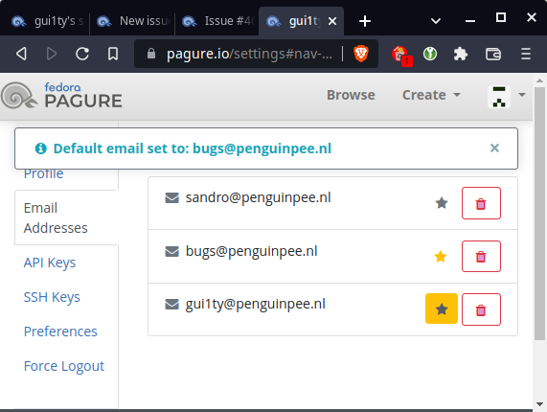Set sandro@penguinpee.nl as default with star
Viewport: 547px width, 412px height.
442,203
